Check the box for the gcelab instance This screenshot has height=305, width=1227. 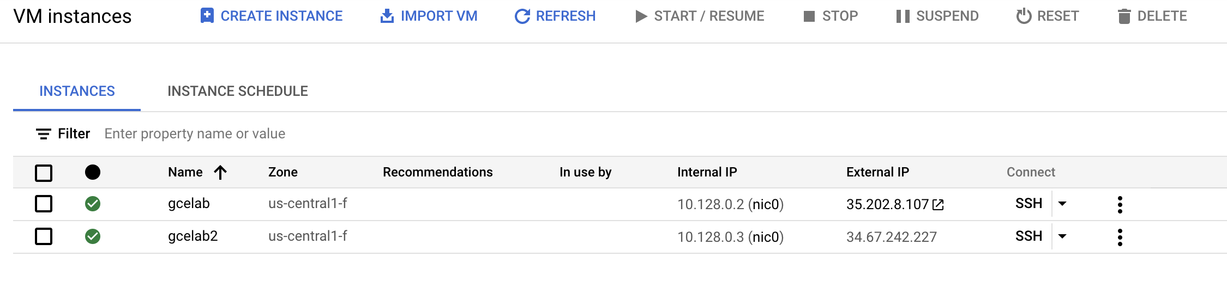44,204
